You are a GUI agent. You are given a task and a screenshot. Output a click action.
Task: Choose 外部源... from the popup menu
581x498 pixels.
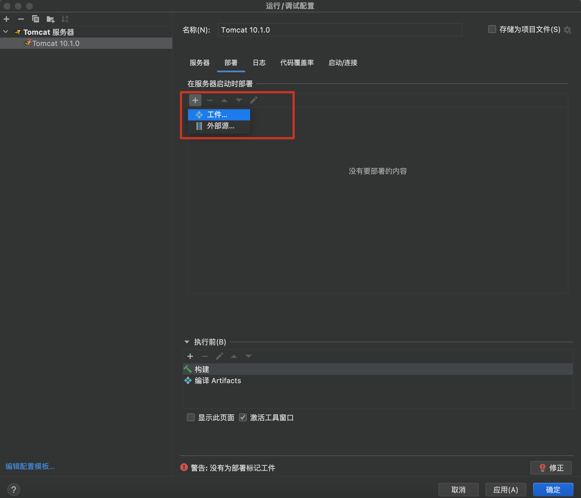pos(219,126)
